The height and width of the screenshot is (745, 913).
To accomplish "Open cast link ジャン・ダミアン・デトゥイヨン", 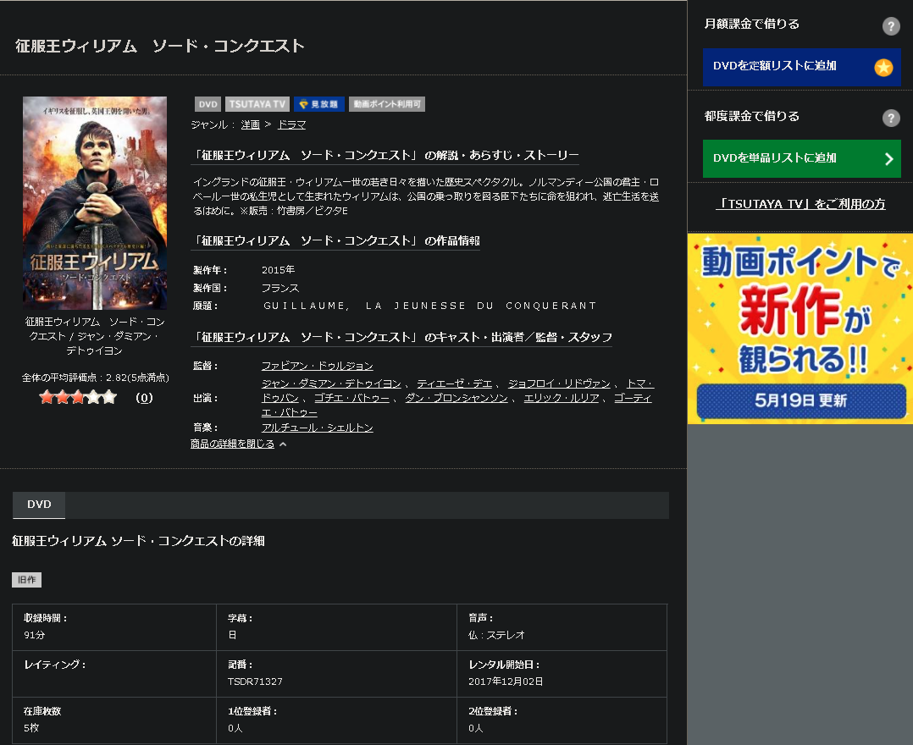I will pos(331,384).
